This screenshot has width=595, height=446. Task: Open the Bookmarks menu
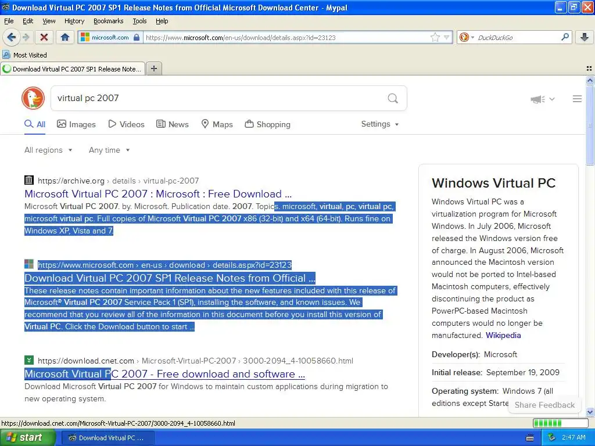(108, 21)
